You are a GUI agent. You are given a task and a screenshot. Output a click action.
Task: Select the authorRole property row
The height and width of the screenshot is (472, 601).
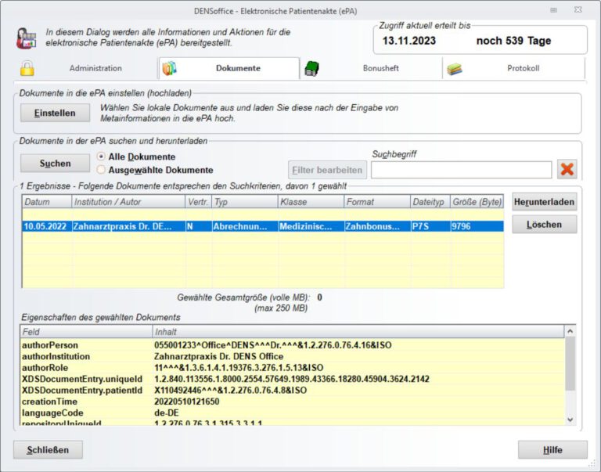(293, 368)
